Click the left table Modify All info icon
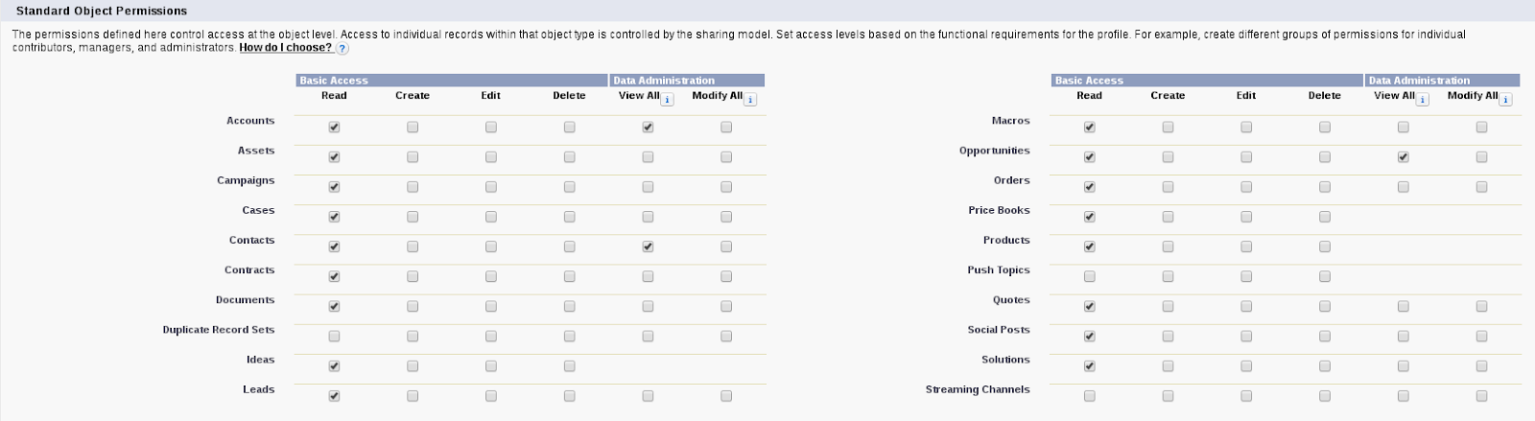1535x421 pixels. 750,100
